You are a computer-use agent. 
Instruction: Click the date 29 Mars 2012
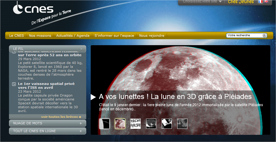tap(29, 59)
